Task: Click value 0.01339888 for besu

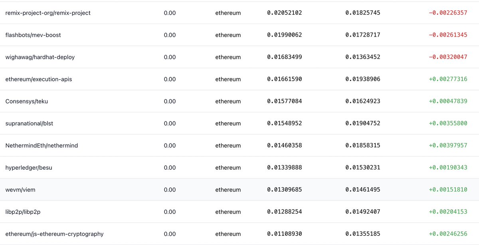Action: 285,168
